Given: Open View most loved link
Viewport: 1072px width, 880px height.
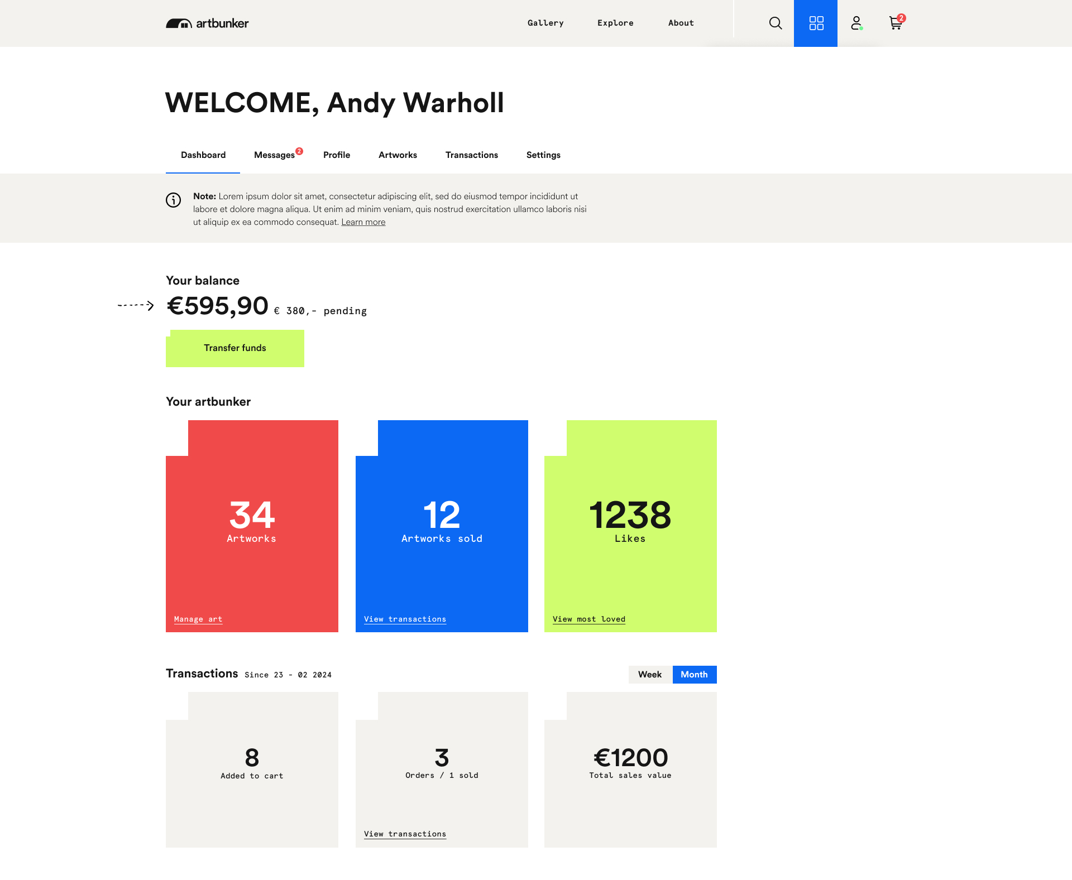Looking at the screenshot, I should point(588,619).
